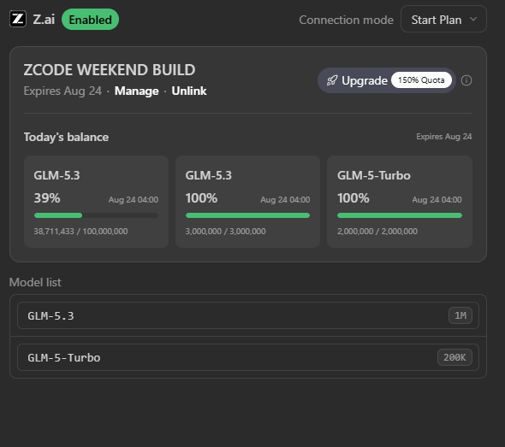The width and height of the screenshot is (505, 447).
Task: Click the Unlink link
Action: point(188,91)
